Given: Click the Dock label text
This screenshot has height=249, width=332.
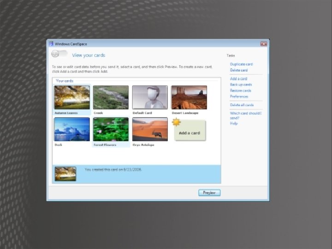Looking at the screenshot, I should (x=58, y=145).
